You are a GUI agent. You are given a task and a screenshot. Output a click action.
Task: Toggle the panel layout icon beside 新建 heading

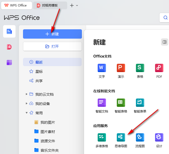click(164, 42)
